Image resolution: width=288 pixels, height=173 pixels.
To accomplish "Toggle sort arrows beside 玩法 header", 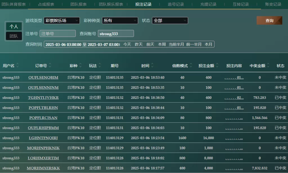I will 100,66.
